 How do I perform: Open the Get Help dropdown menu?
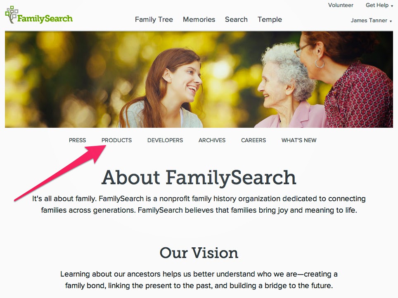[x=379, y=5]
